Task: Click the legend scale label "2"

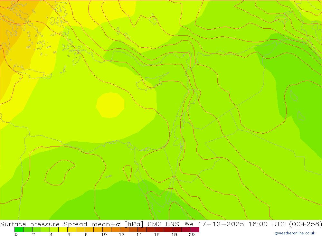Action: [x=34, y=234]
